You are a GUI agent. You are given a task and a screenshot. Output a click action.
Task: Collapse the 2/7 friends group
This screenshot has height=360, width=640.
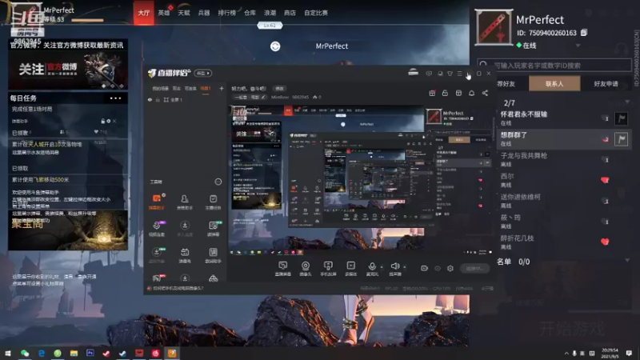[627, 102]
